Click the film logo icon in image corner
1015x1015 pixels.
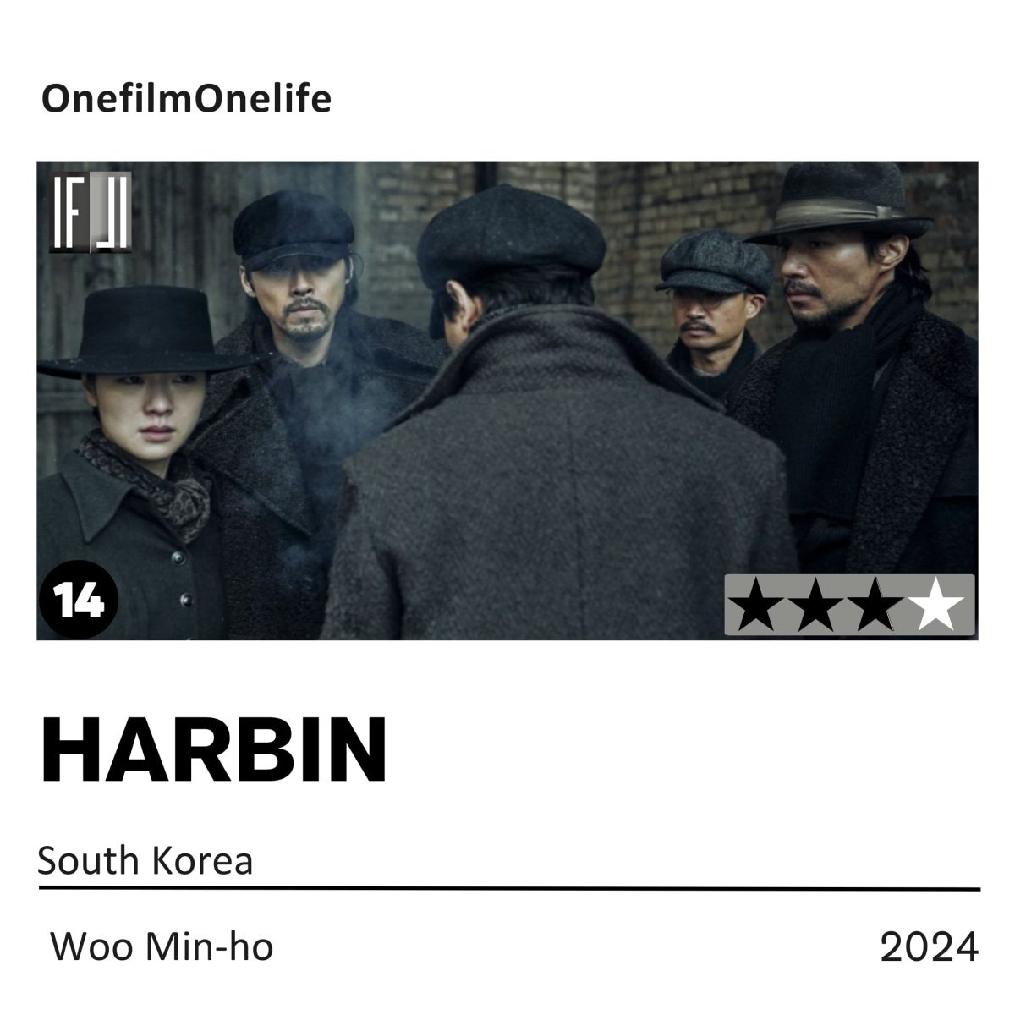pyautogui.click(x=91, y=213)
